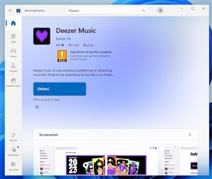The width and height of the screenshot is (212, 179).
Task: Open the second Explore screenshot thumbnail
Action: 181,161
